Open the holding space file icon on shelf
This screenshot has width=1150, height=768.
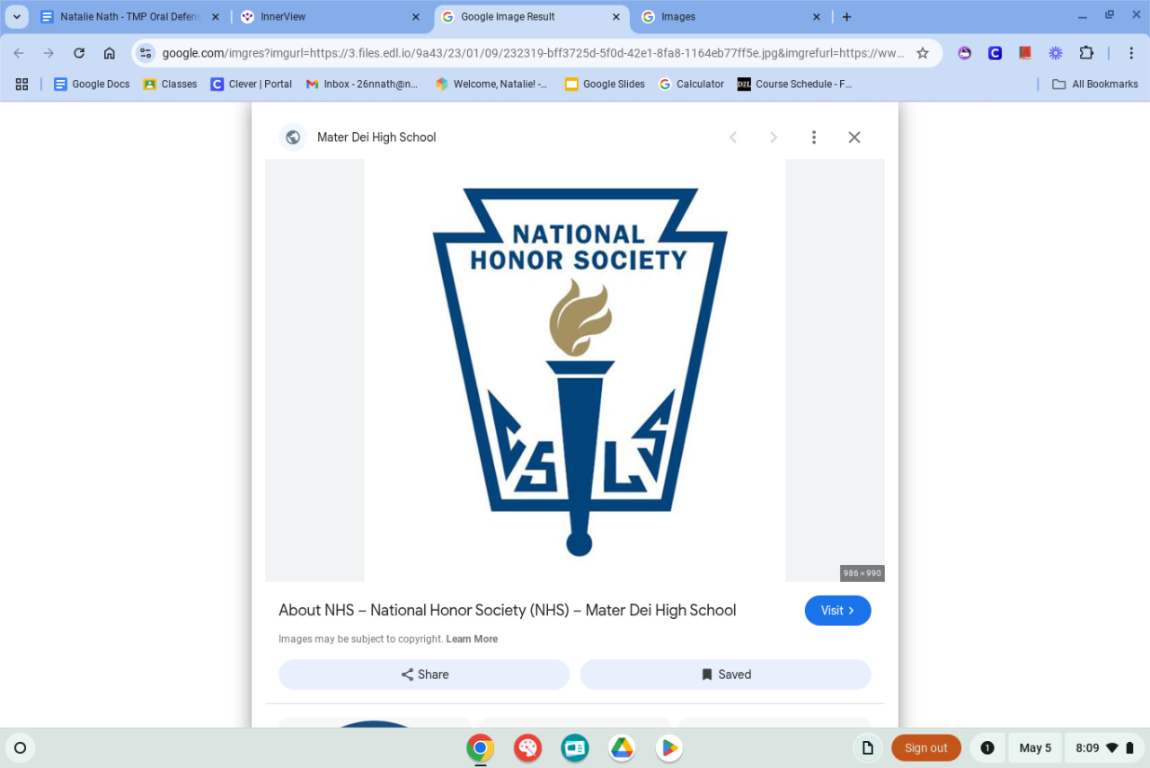(x=868, y=747)
